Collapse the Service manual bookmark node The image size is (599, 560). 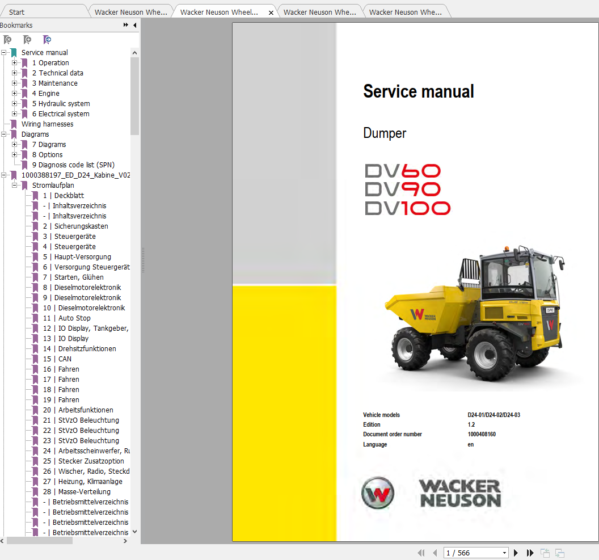(x=4, y=52)
